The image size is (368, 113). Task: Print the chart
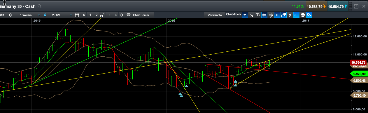(x=303, y=15)
